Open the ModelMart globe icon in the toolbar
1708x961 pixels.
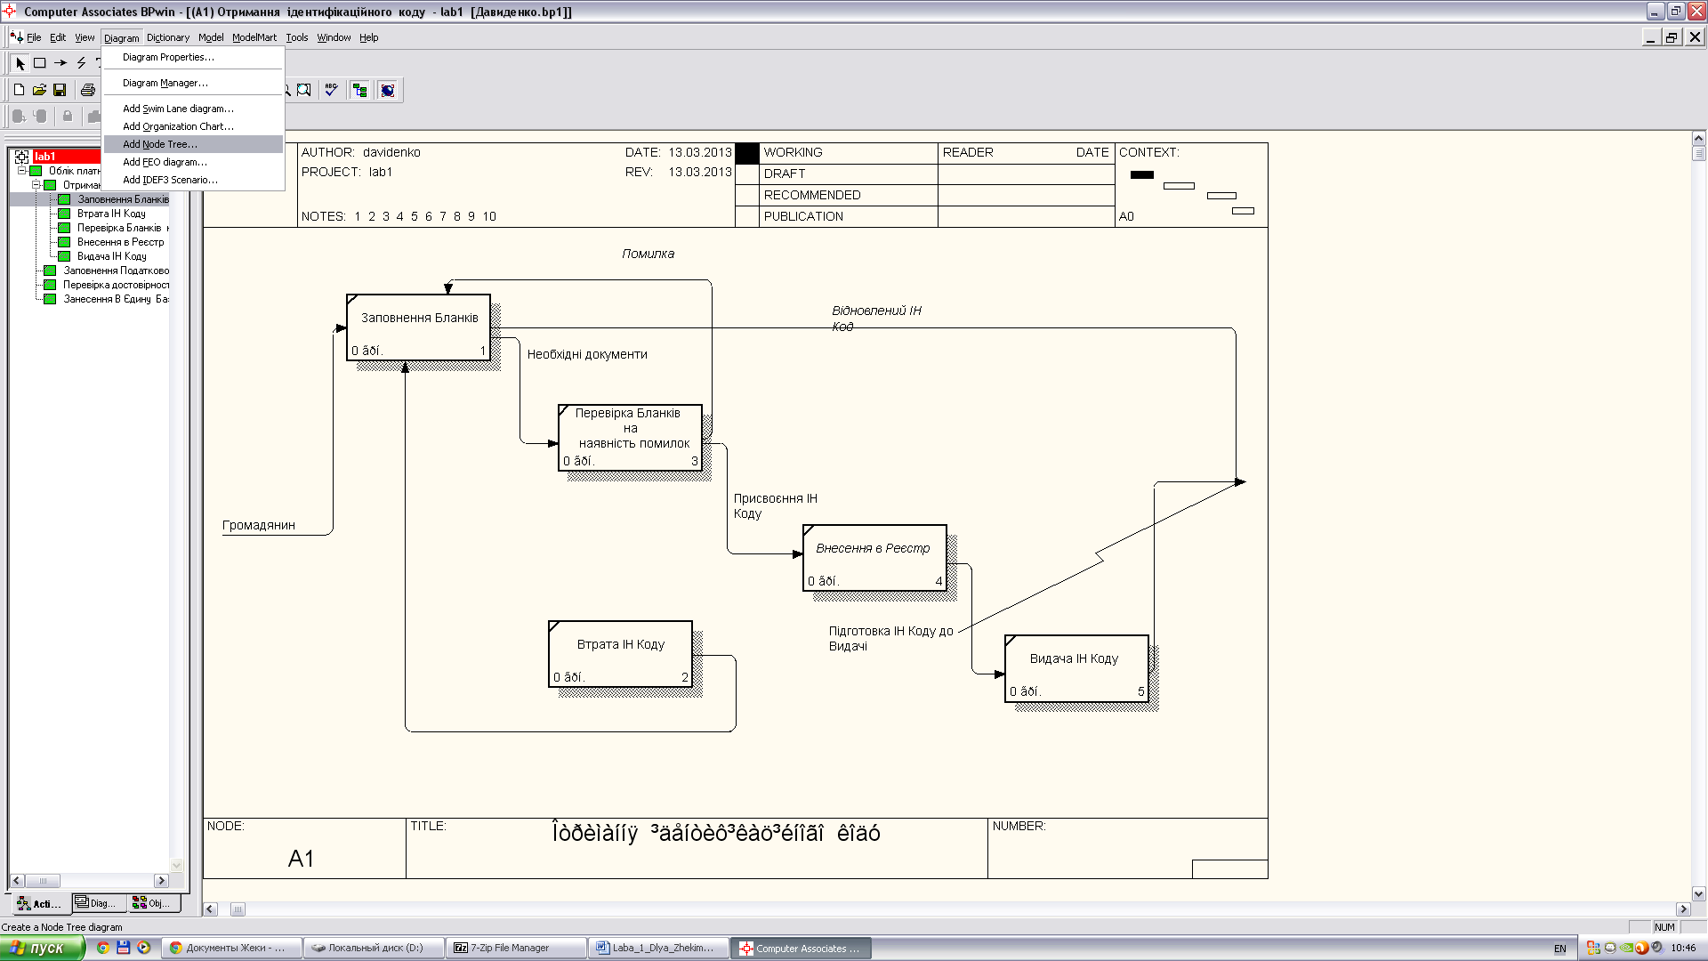387,90
